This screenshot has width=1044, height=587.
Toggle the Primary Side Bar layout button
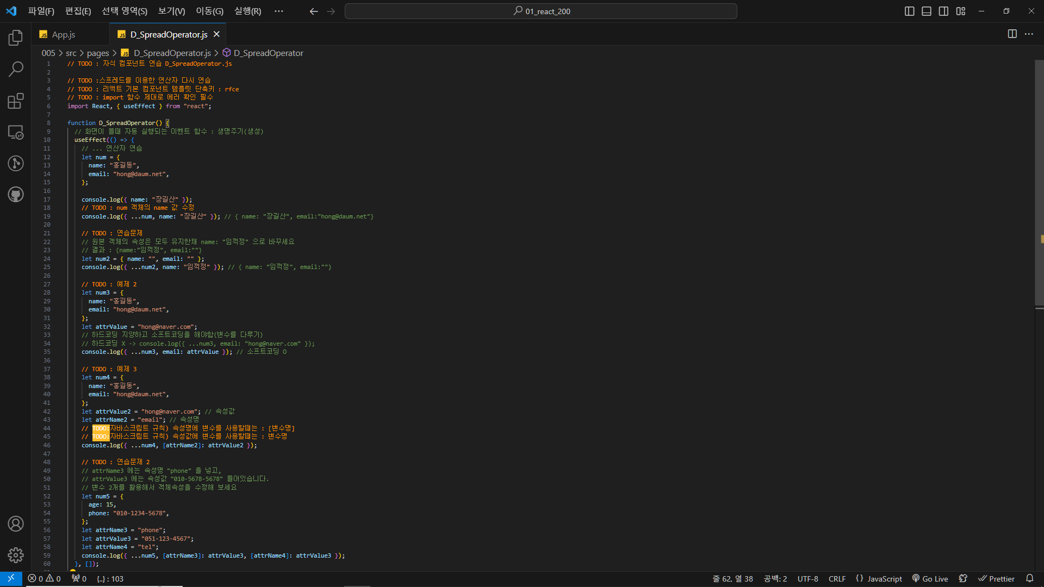click(x=909, y=11)
